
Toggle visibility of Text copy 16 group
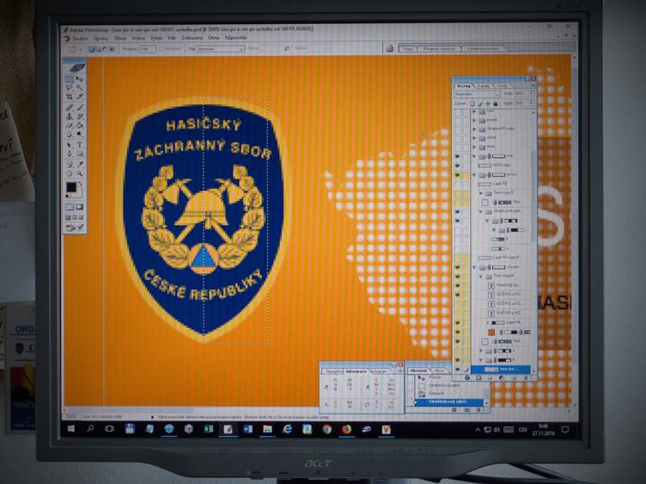[x=457, y=276]
